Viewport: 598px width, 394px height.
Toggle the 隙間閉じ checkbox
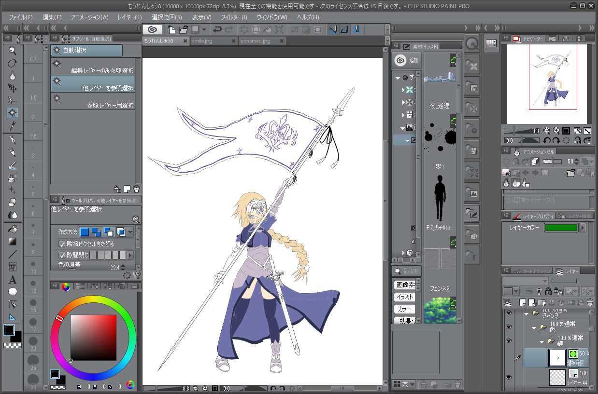pos(62,255)
